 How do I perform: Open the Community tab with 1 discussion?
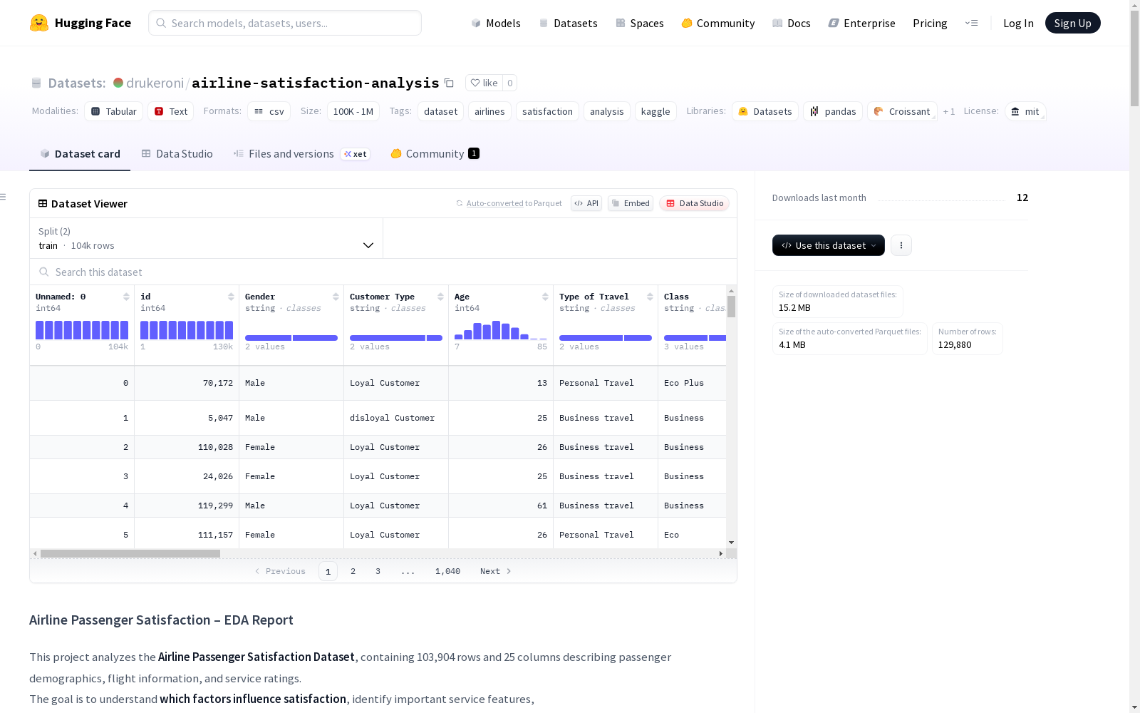pos(435,153)
